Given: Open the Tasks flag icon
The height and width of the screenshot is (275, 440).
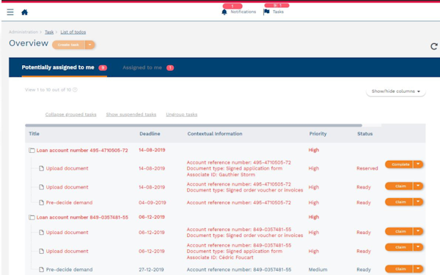Looking at the screenshot, I should click(x=267, y=12).
